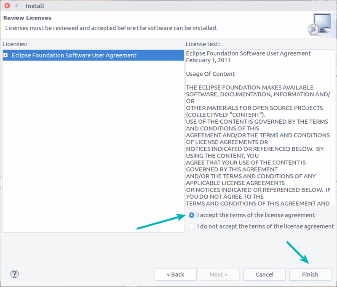Go back to the previous wizard page
The height and width of the screenshot is (287, 337).
point(176,274)
